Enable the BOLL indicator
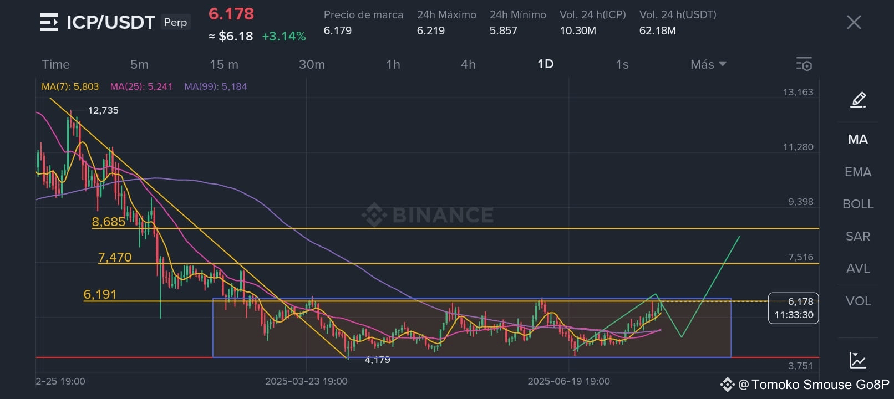The height and width of the screenshot is (399, 894). tap(858, 204)
